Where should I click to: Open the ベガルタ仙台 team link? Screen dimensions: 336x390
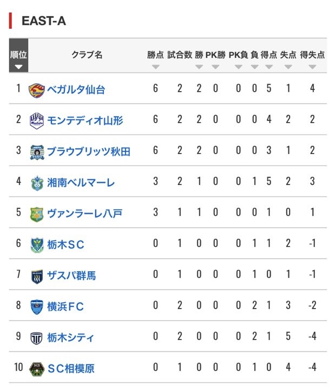[x=76, y=89]
